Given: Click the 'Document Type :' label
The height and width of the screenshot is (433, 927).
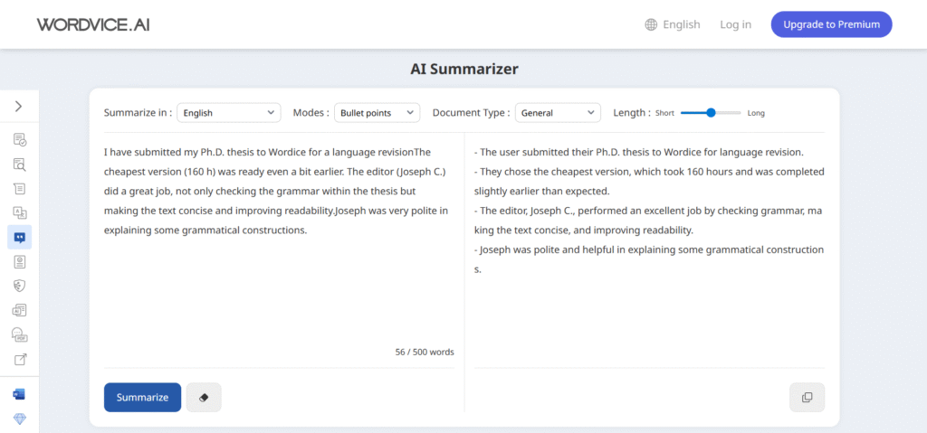Looking at the screenshot, I should 471,113.
